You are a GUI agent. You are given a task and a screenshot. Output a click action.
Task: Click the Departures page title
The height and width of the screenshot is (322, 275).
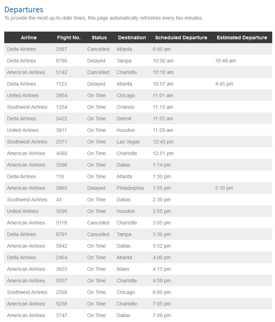[x=24, y=9]
